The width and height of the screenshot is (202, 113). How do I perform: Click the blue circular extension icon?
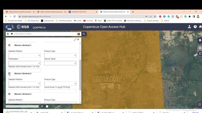coord(164,17)
